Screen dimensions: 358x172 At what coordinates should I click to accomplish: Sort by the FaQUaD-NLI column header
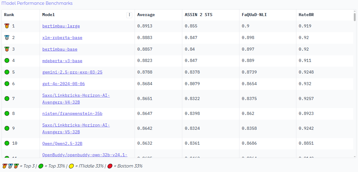(x=254, y=15)
